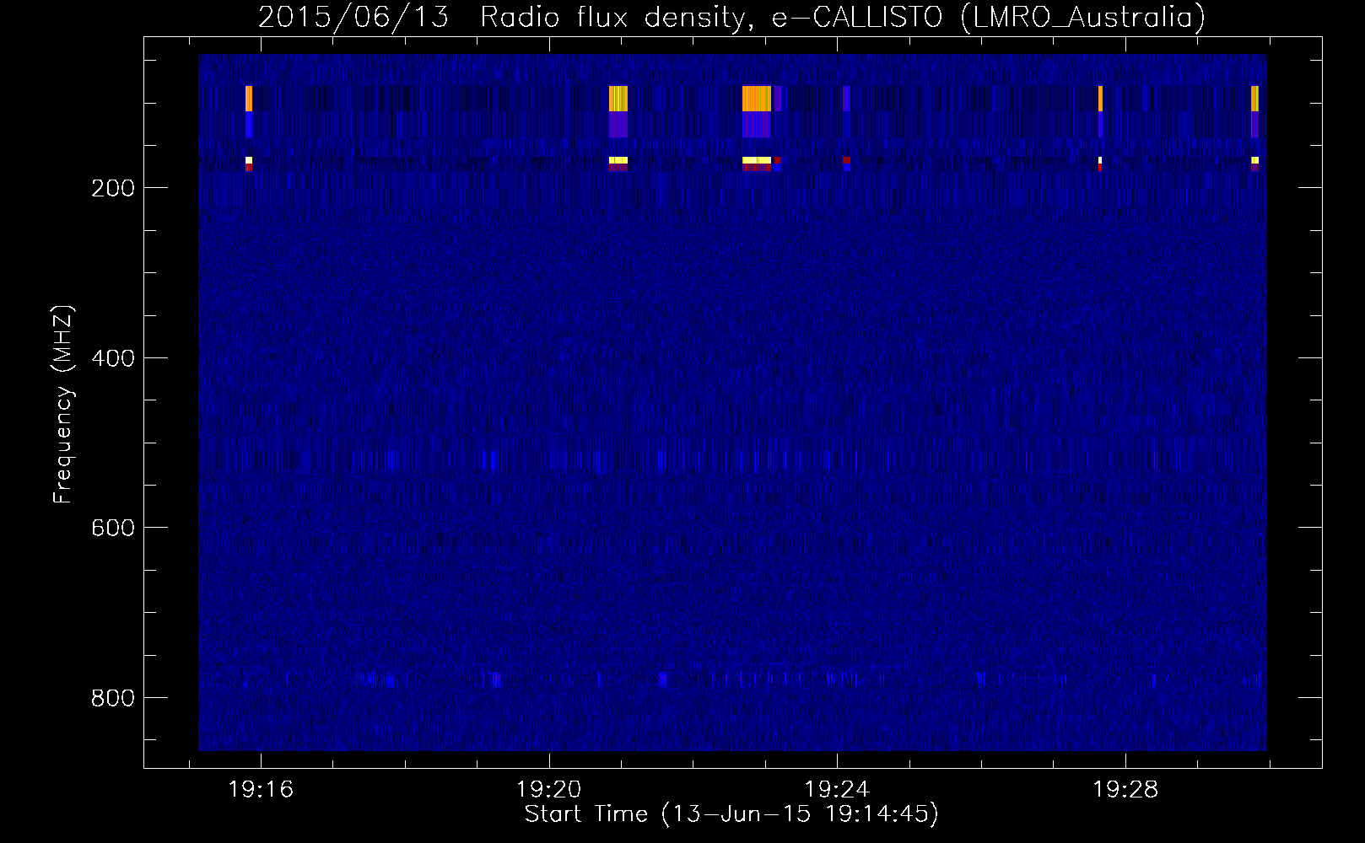Click the 'Start Time (13-Jun-15 19:14:45)' label
This screenshot has height=843, width=1365.
[731, 814]
